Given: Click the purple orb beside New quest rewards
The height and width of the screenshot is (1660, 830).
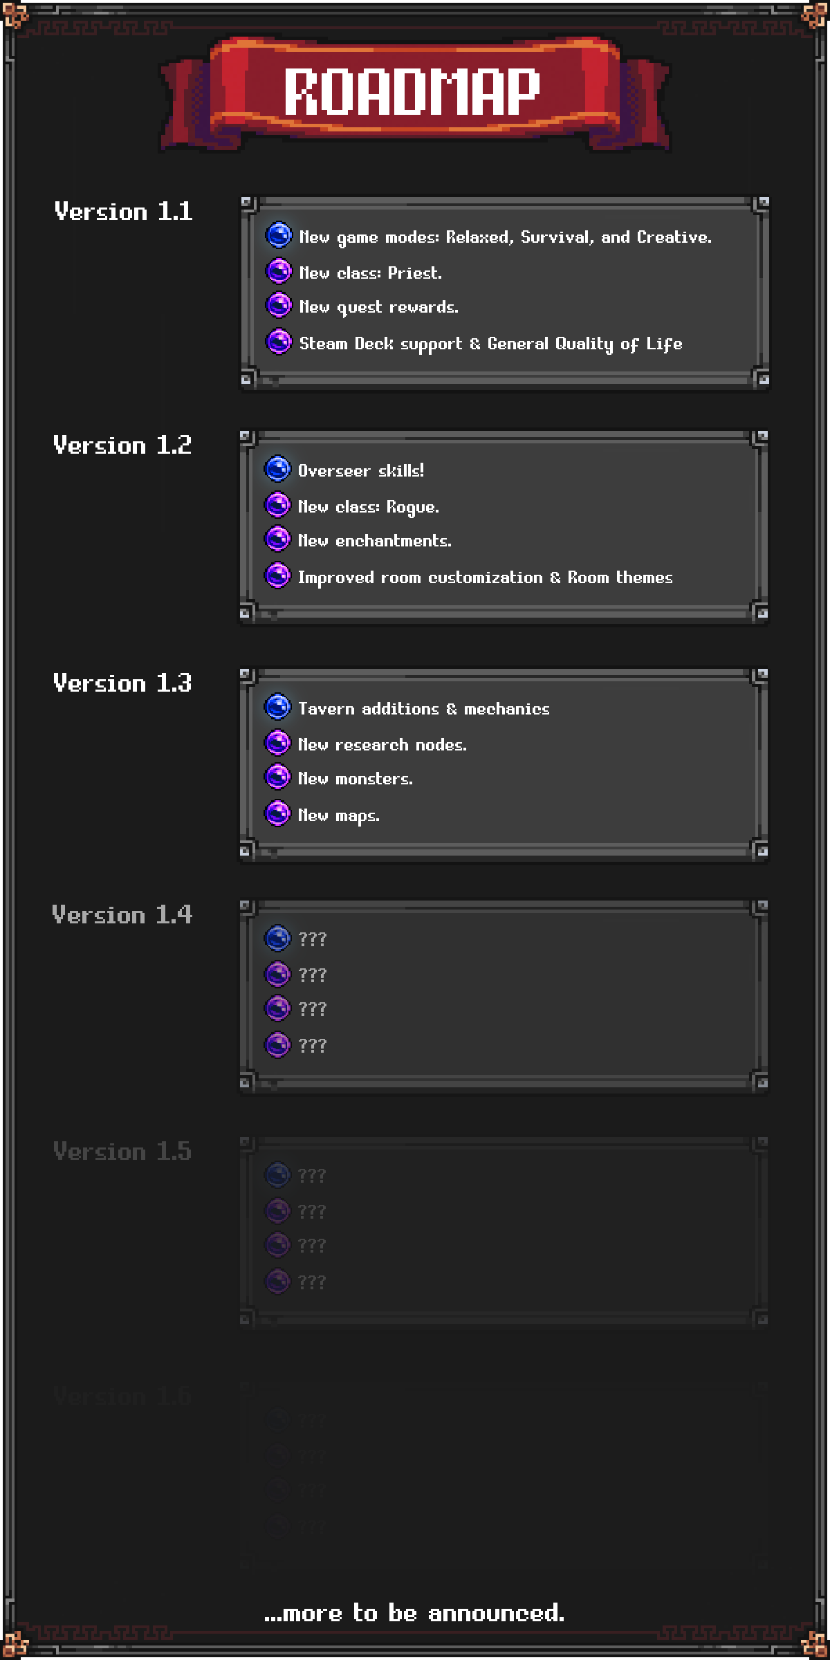Looking at the screenshot, I should [x=279, y=304].
